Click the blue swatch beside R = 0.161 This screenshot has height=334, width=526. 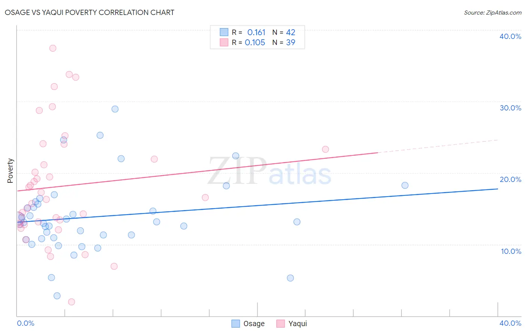click(x=224, y=32)
